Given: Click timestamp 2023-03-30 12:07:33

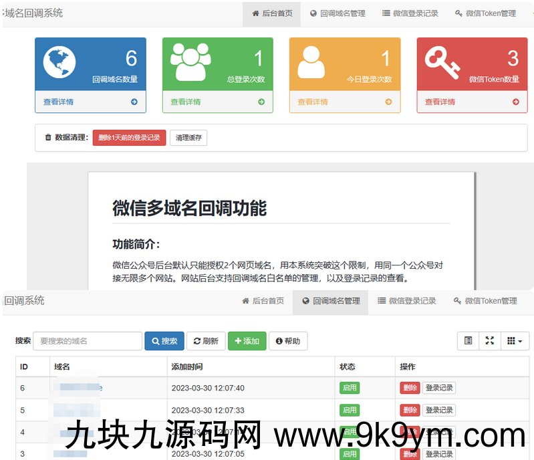Looking at the screenshot, I should (208, 411).
